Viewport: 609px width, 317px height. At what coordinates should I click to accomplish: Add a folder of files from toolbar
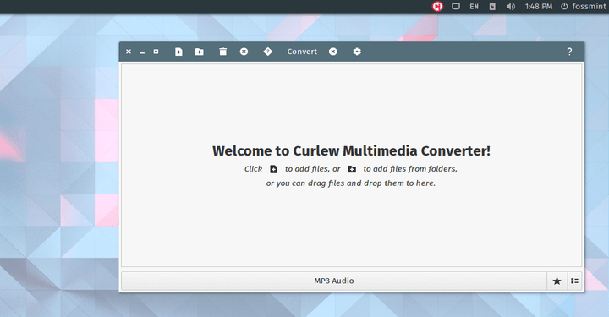point(200,52)
